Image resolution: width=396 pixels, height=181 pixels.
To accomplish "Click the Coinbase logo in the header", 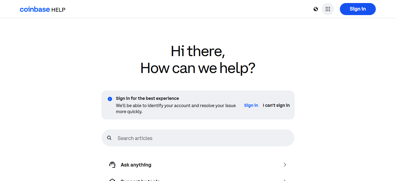I will point(35,9).
